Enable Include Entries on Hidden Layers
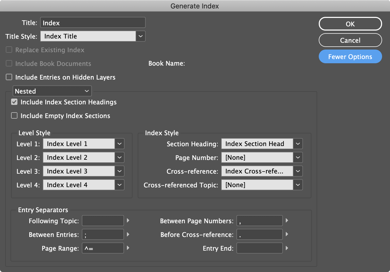Viewport: 390px width, 272px height. [9, 77]
